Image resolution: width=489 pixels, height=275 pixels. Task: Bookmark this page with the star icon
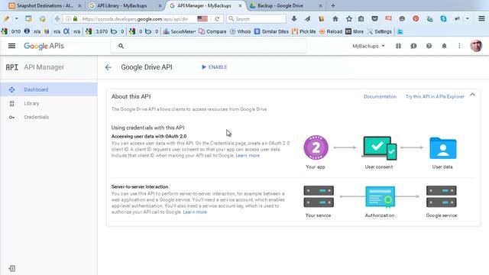349,18
